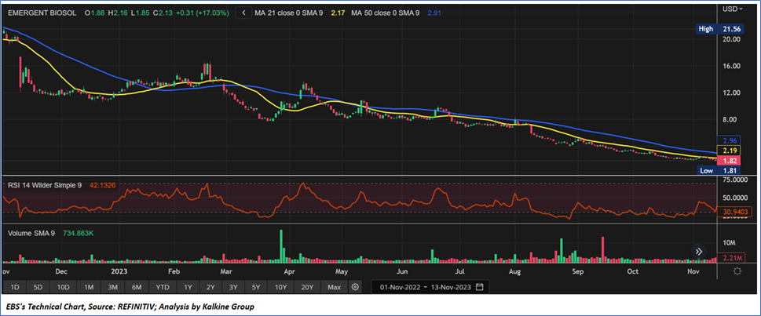Select the 6M range button
The height and width of the screenshot is (316, 761).
(x=136, y=286)
